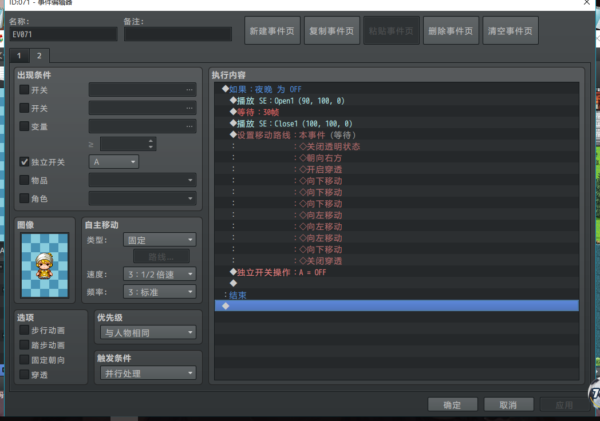This screenshot has width=600, height=421.
Task: Toggle the 踏步动画 option
Action: click(x=24, y=345)
